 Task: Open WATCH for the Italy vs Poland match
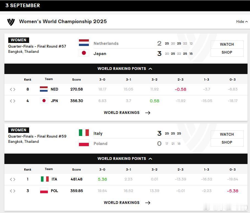[227, 134]
